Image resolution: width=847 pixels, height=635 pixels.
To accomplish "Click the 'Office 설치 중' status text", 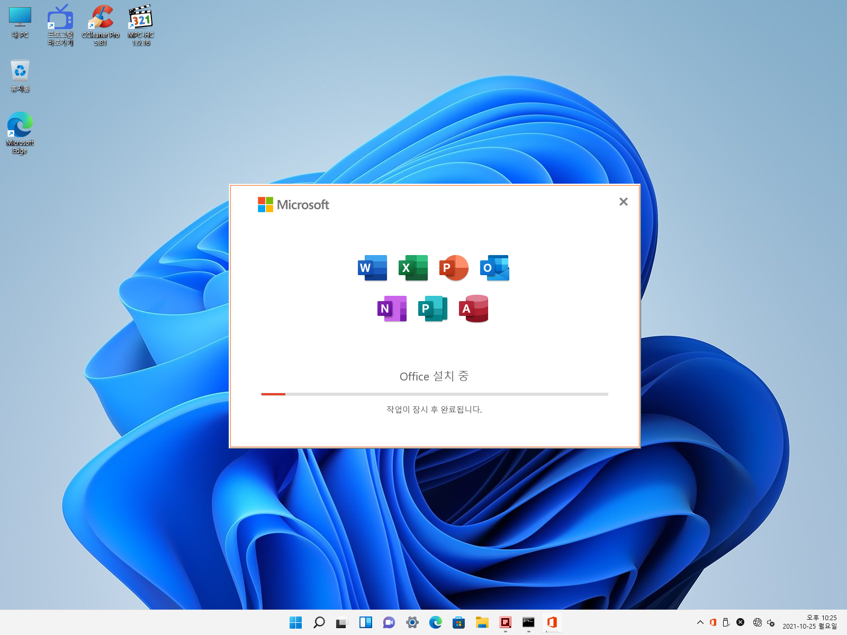I will coord(434,376).
